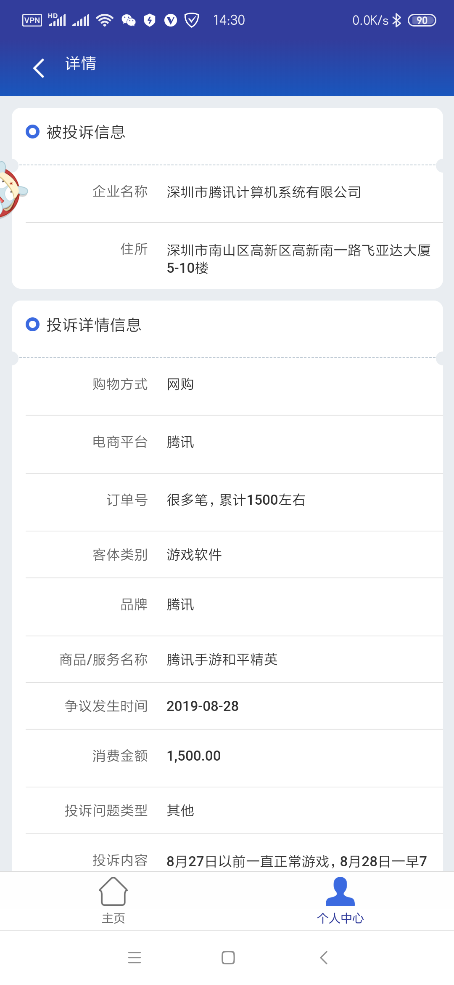Tap the 投诉内容 complaint text
The height and width of the screenshot is (985, 454).
(297, 861)
